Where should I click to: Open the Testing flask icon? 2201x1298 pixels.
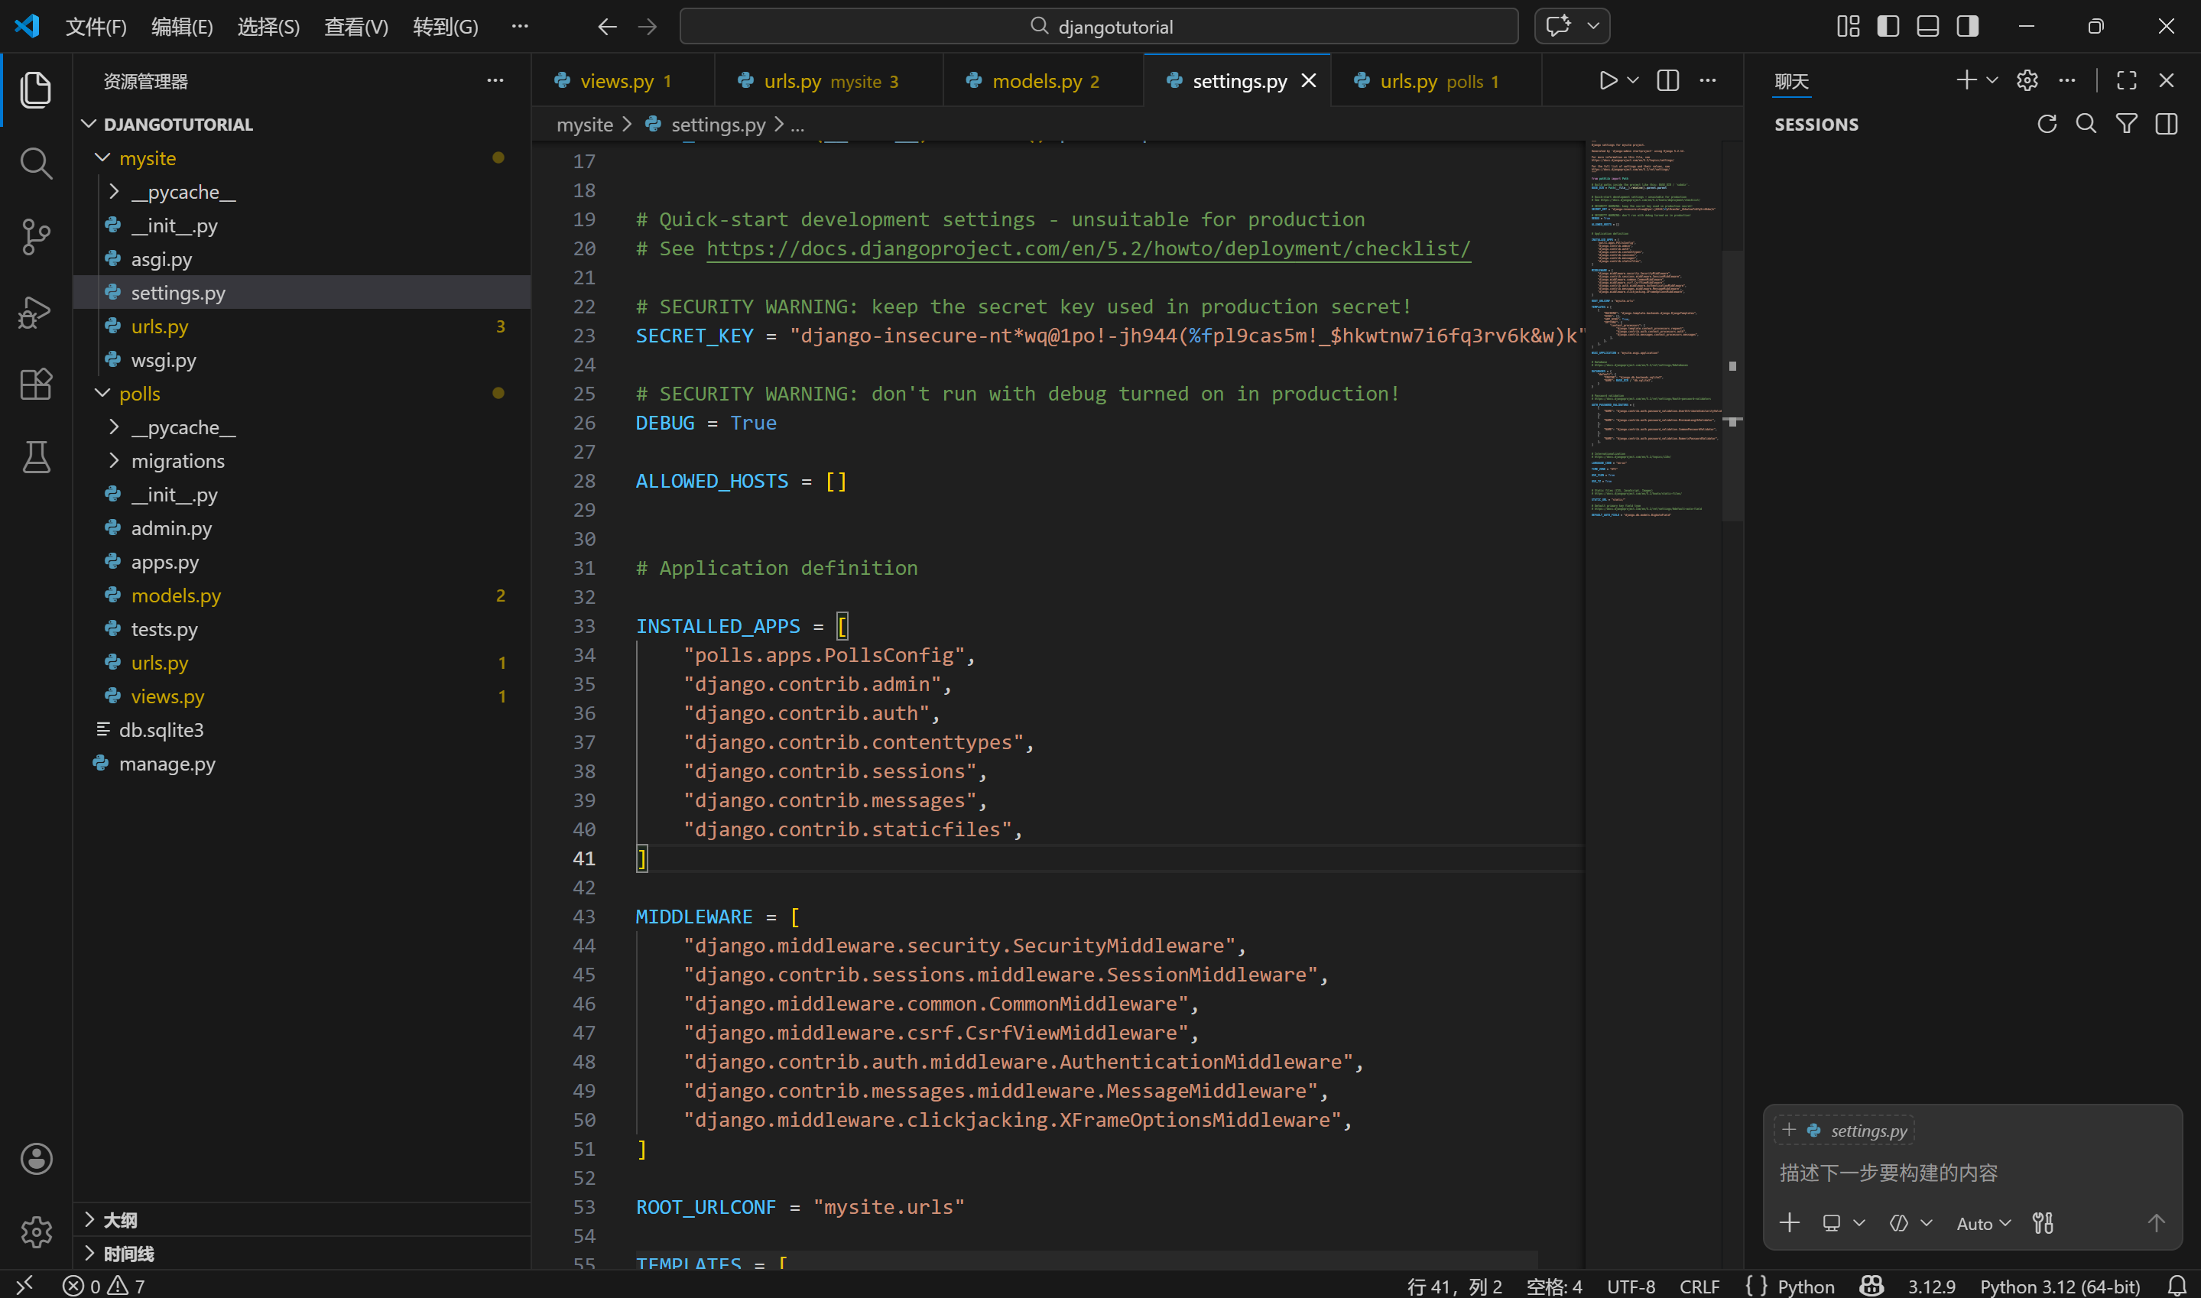(x=36, y=456)
